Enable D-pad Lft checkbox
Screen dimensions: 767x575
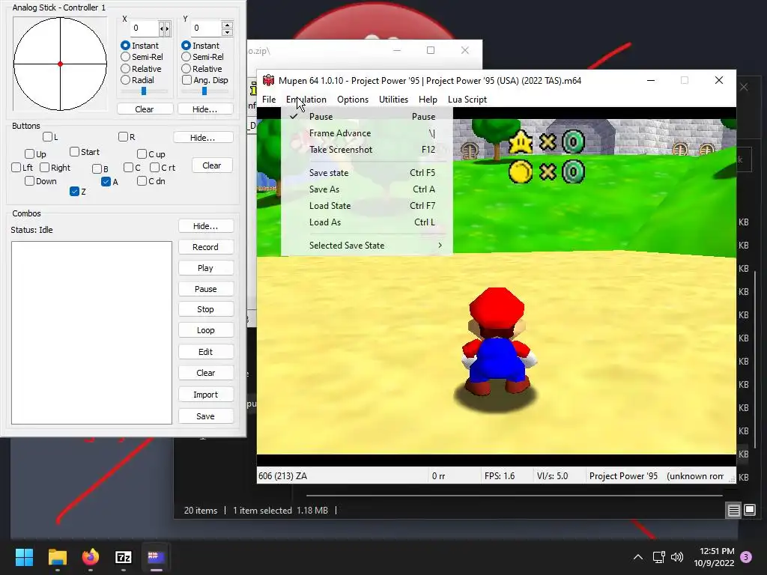[16, 167]
